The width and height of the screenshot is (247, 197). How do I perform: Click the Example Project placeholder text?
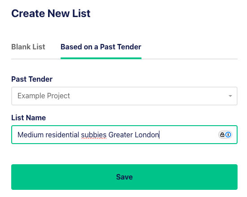tap(44, 96)
